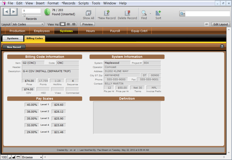Switch to the Payroll tab
This screenshot has height=160, width=232.
[115, 31]
